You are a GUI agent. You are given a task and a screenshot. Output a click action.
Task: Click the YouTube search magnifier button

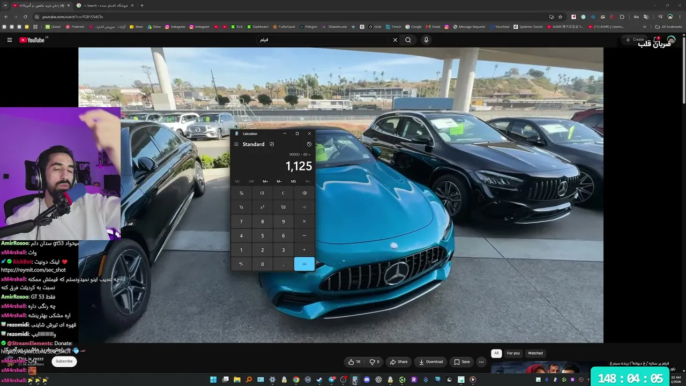pos(408,40)
